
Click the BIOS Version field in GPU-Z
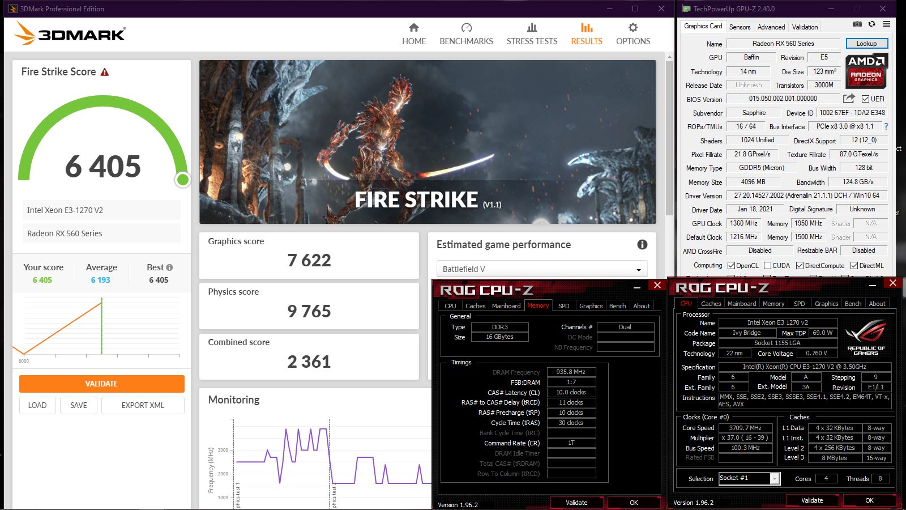(783, 99)
